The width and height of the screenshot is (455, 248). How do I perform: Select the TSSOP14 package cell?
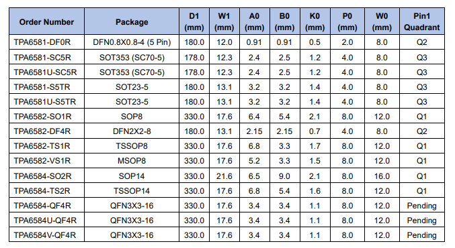[132, 191]
